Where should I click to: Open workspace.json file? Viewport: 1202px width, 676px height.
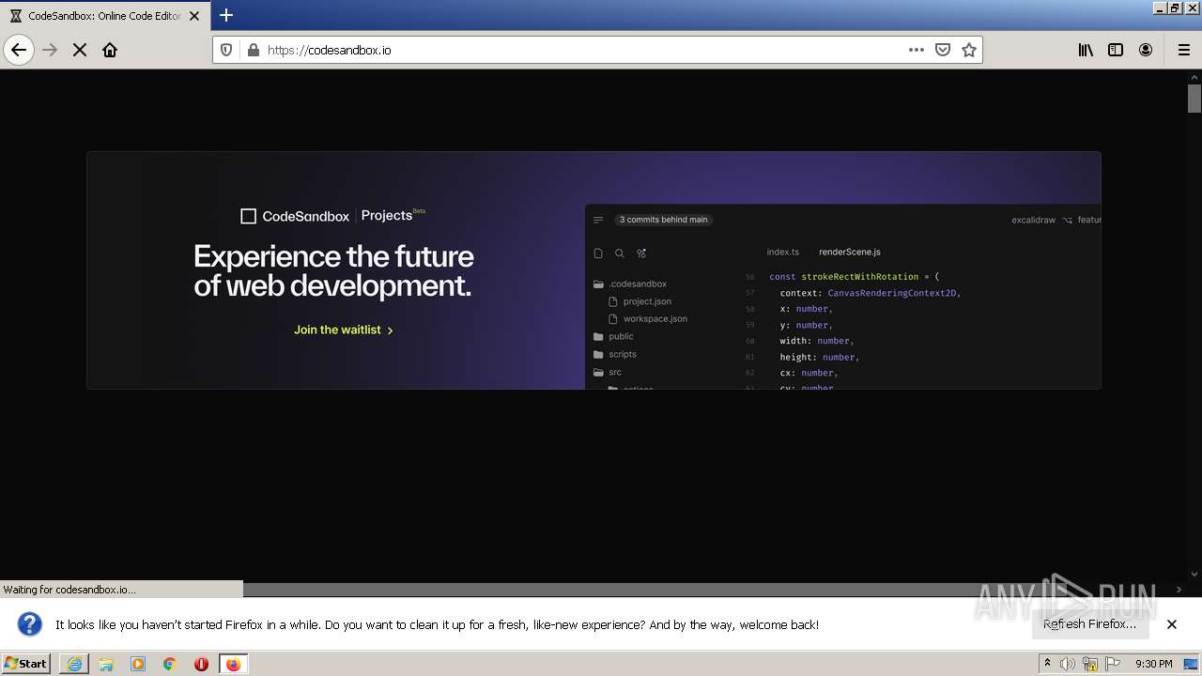[x=648, y=319]
